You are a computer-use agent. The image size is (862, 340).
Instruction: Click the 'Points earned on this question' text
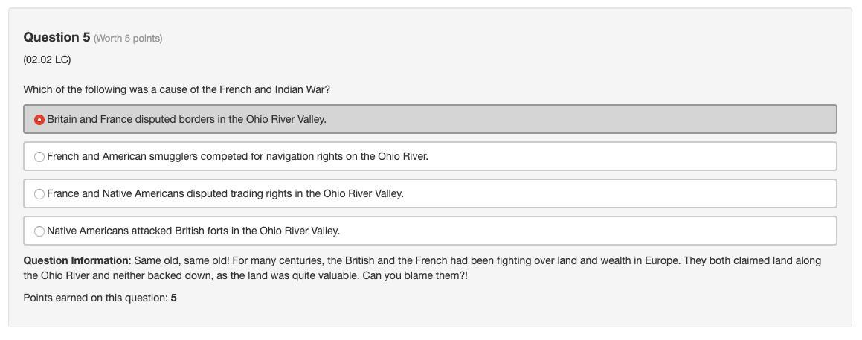pos(95,298)
